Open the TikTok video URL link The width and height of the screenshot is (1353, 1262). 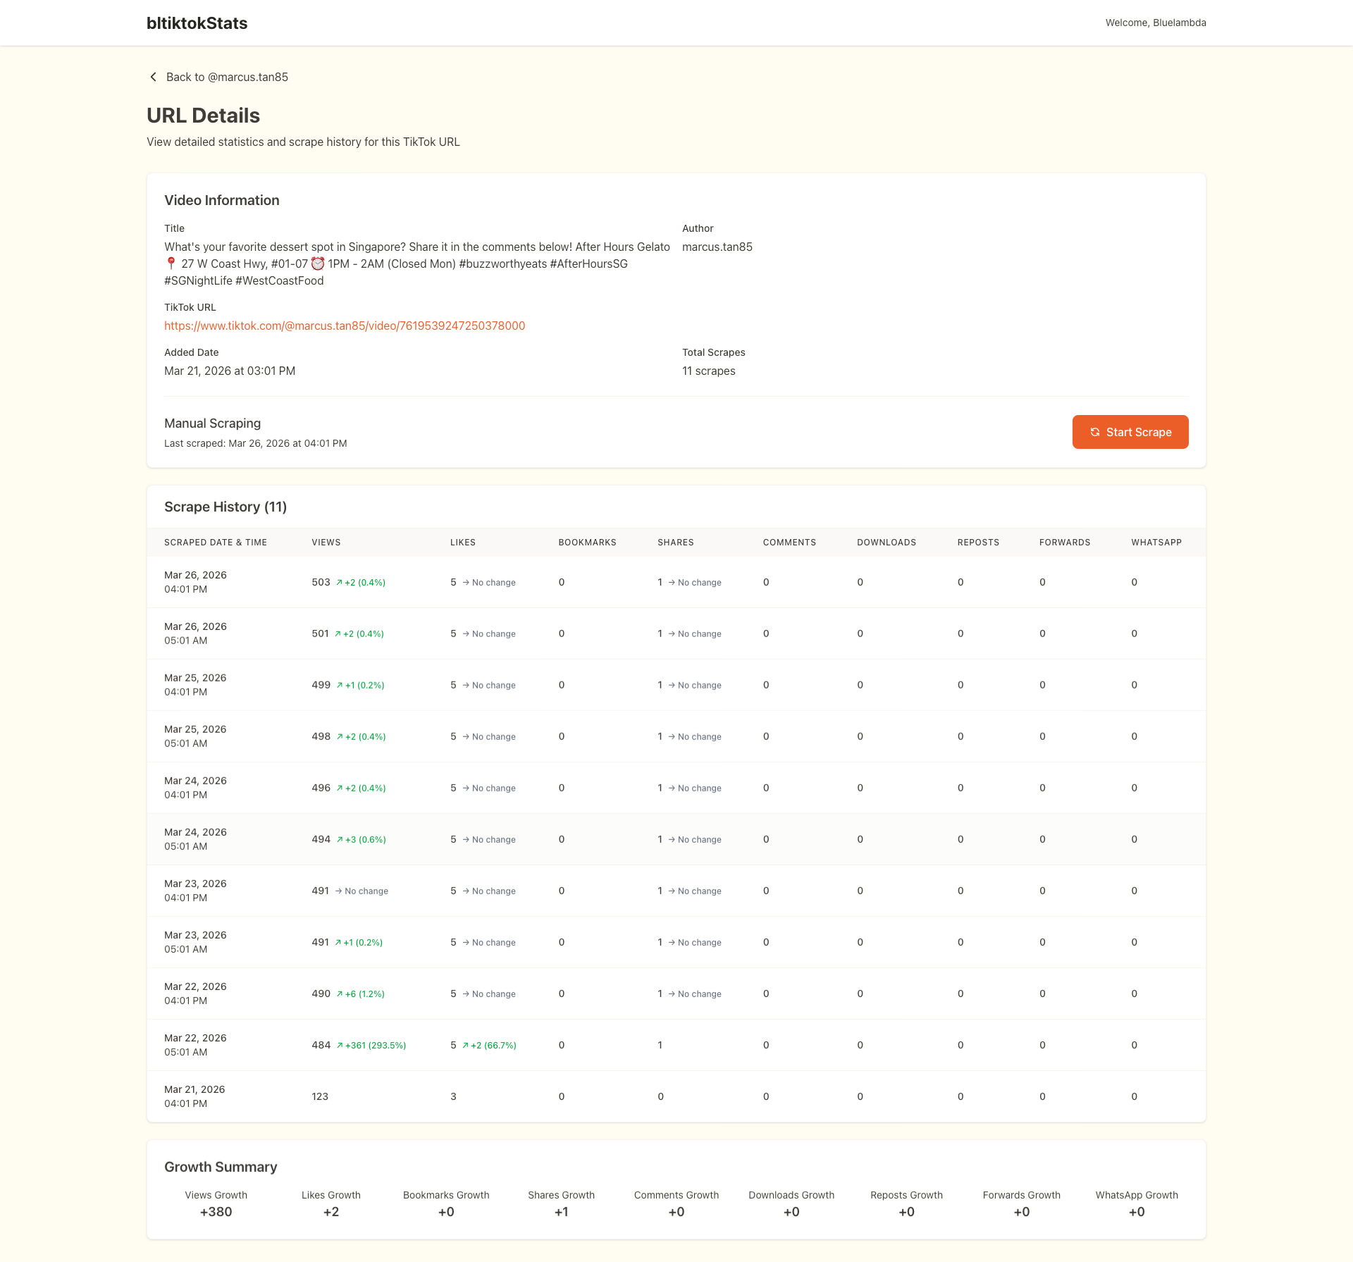(x=345, y=326)
